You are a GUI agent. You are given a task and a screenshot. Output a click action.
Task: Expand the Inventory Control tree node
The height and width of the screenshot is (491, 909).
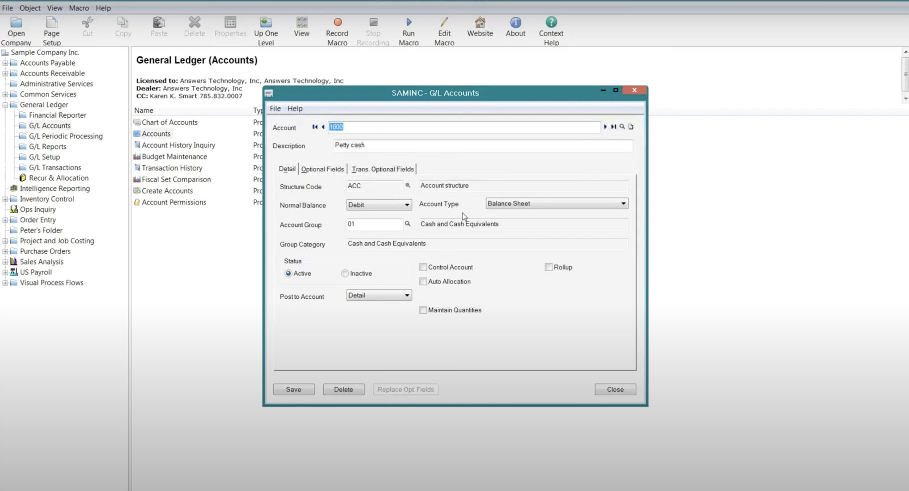5,199
